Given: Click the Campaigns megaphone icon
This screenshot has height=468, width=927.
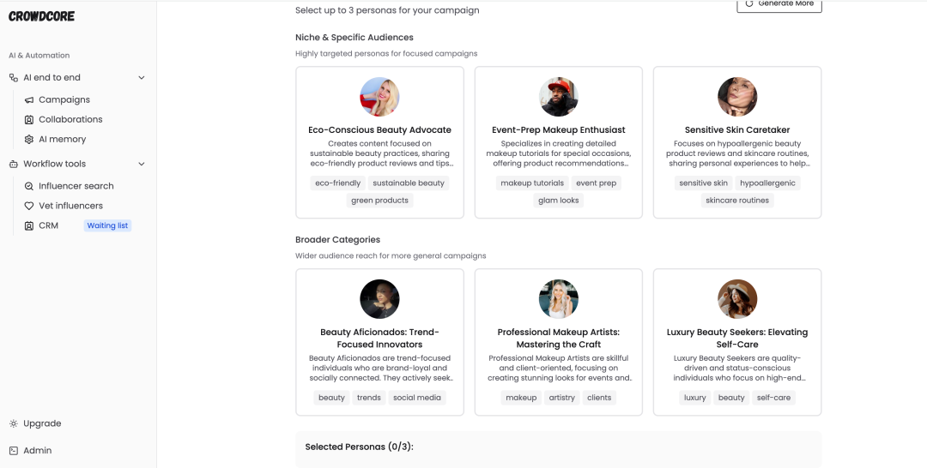Looking at the screenshot, I should 29,100.
